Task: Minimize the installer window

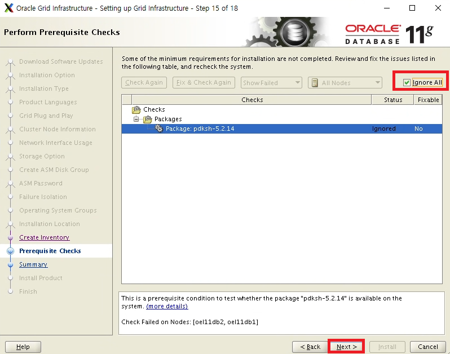Action: tap(387, 8)
